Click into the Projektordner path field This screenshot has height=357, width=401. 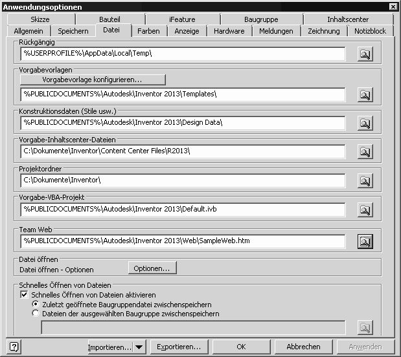click(x=181, y=180)
